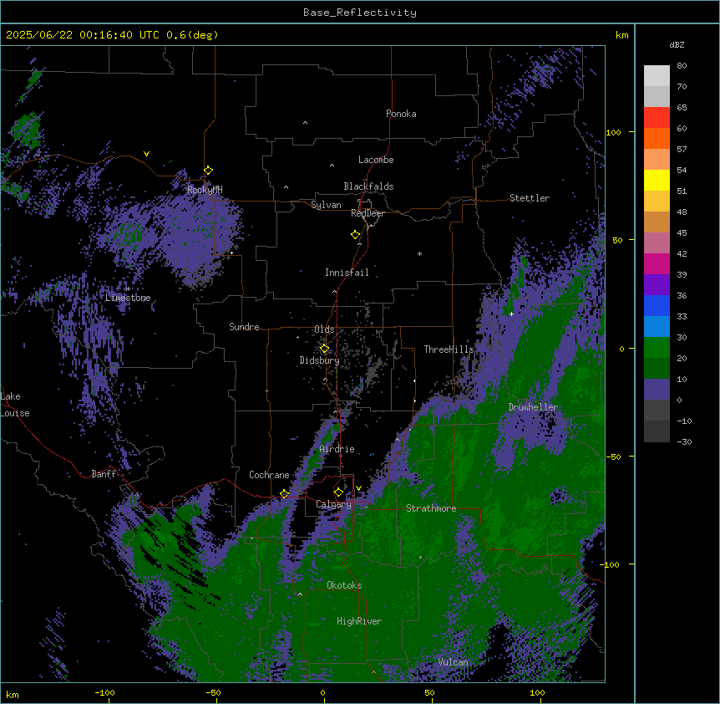Screen dimensions: 720x704
Task: Click the blue 36-33 dBZ legend band
Action: pyautogui.click(x=657, y=305)
